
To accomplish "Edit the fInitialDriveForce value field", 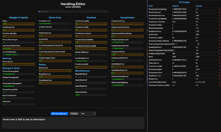I will (x=55, y=36).
